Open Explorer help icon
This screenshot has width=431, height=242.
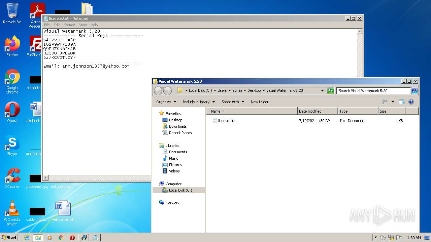411,102
